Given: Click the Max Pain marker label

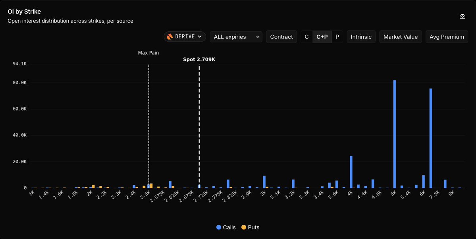Looking at the screenshot, I should coord(148,53).
